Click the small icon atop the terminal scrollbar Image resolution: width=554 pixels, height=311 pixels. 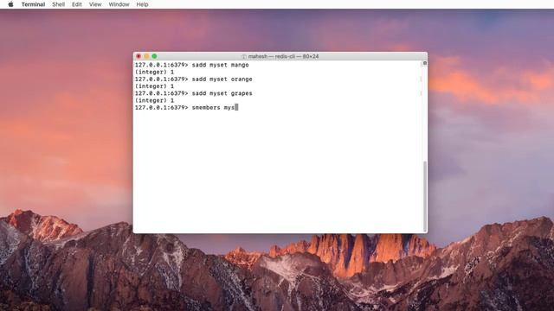(425, 63)
